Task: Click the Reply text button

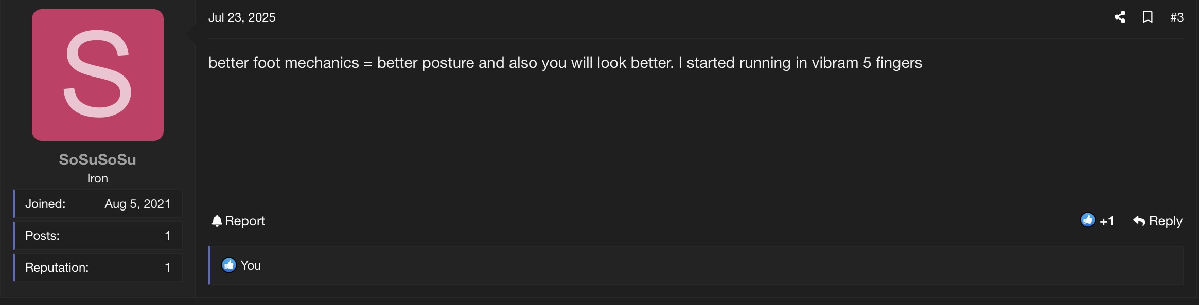Action: click(x=1166, y=221)
